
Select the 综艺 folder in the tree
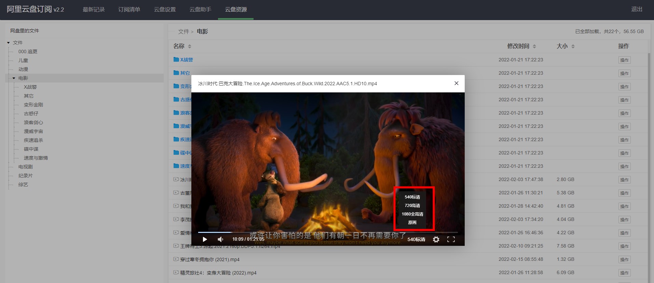point(23,184)
